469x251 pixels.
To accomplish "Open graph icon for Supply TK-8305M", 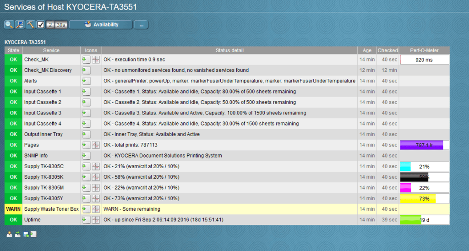I will pos(96,188).
